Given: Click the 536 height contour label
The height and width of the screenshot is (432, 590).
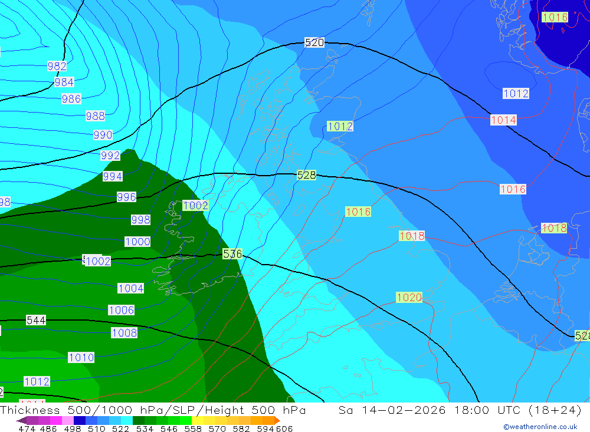Looking at the screenshot, I should pyautogui.click(x=232, y=254).
